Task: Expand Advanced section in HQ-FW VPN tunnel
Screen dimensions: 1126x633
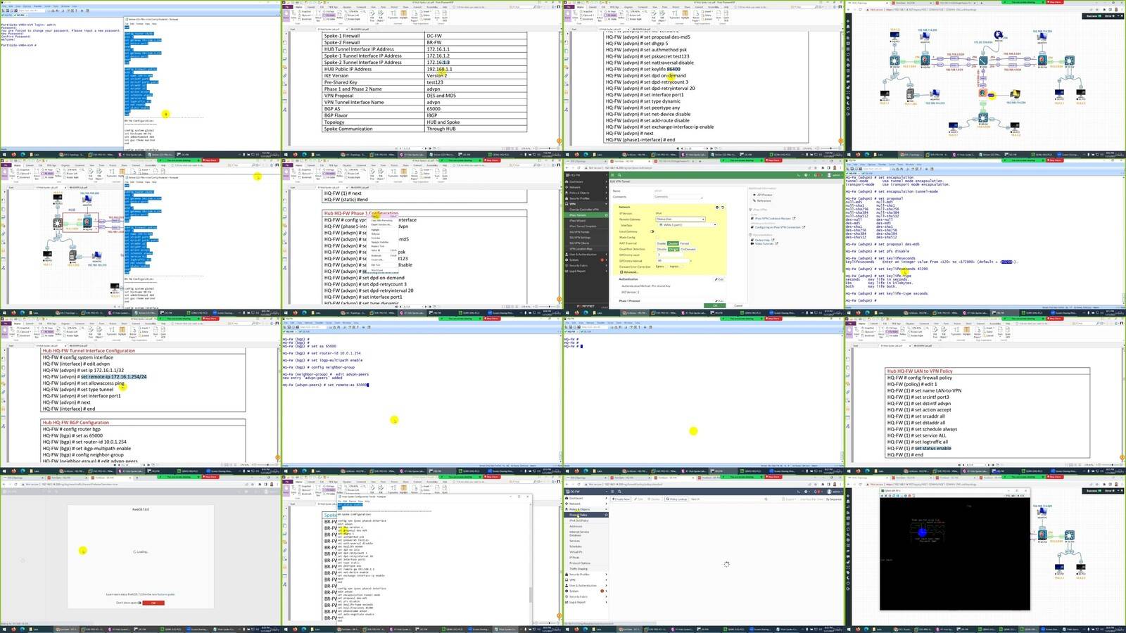Action: coord(629,272)
